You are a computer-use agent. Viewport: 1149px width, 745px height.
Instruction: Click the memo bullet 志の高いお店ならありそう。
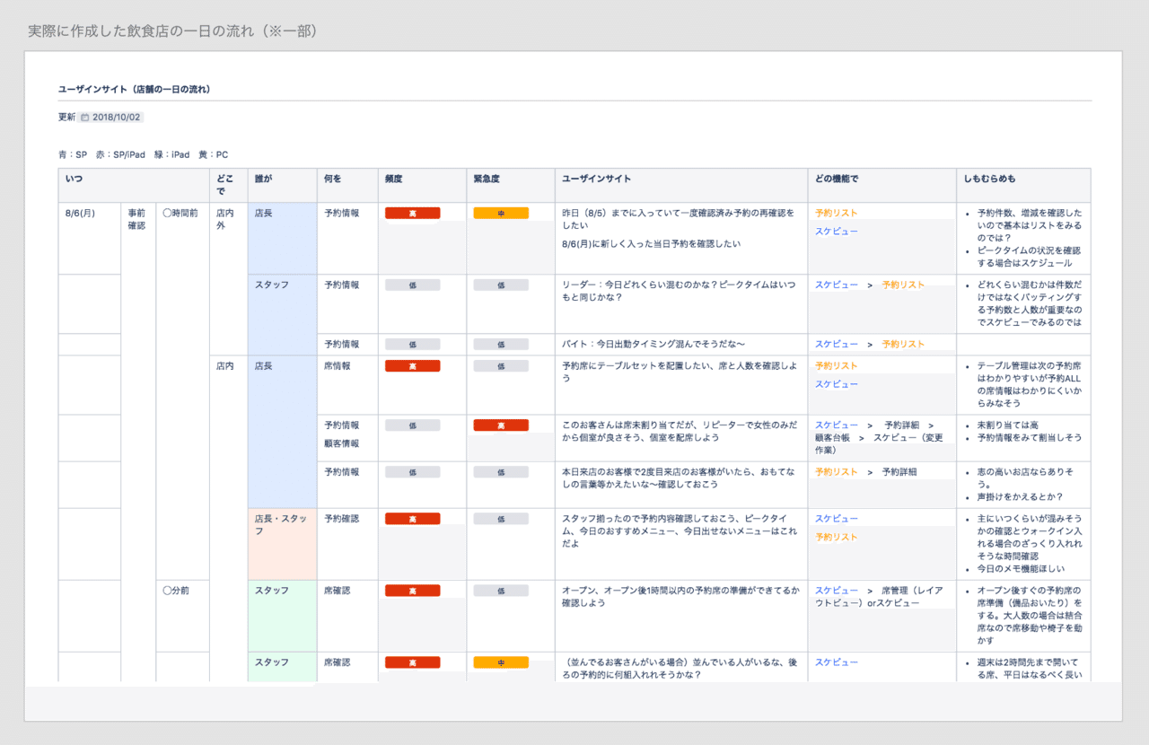[x=1026, y=478]
